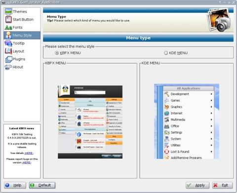237x193 pixels.
Task: Close the KBFX Configurator window
Action: pyautogui.click(x=234, y=2)
